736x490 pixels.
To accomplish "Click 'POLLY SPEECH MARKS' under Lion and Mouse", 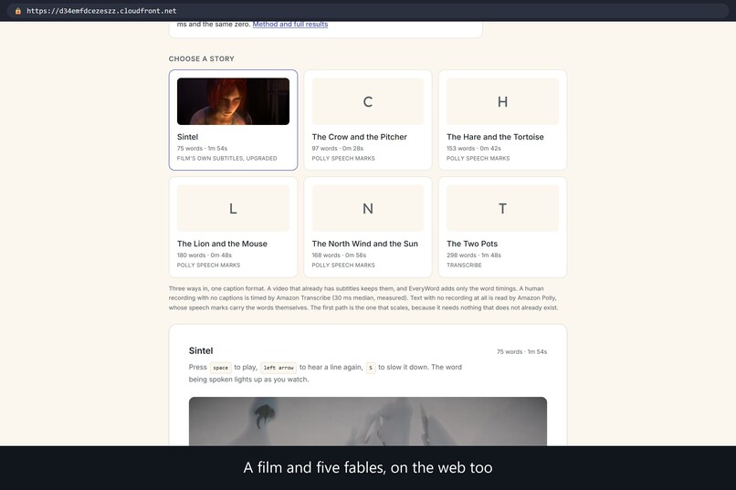I will point(208,266).
